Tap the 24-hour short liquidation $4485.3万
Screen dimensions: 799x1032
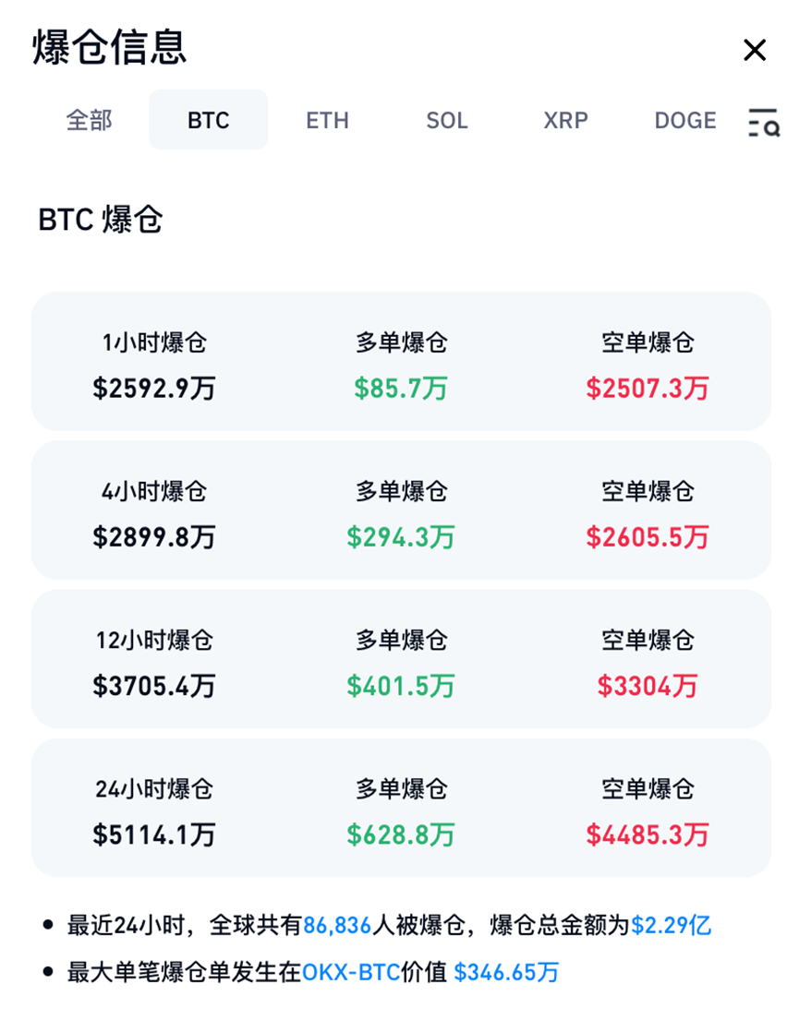[648, 834]
